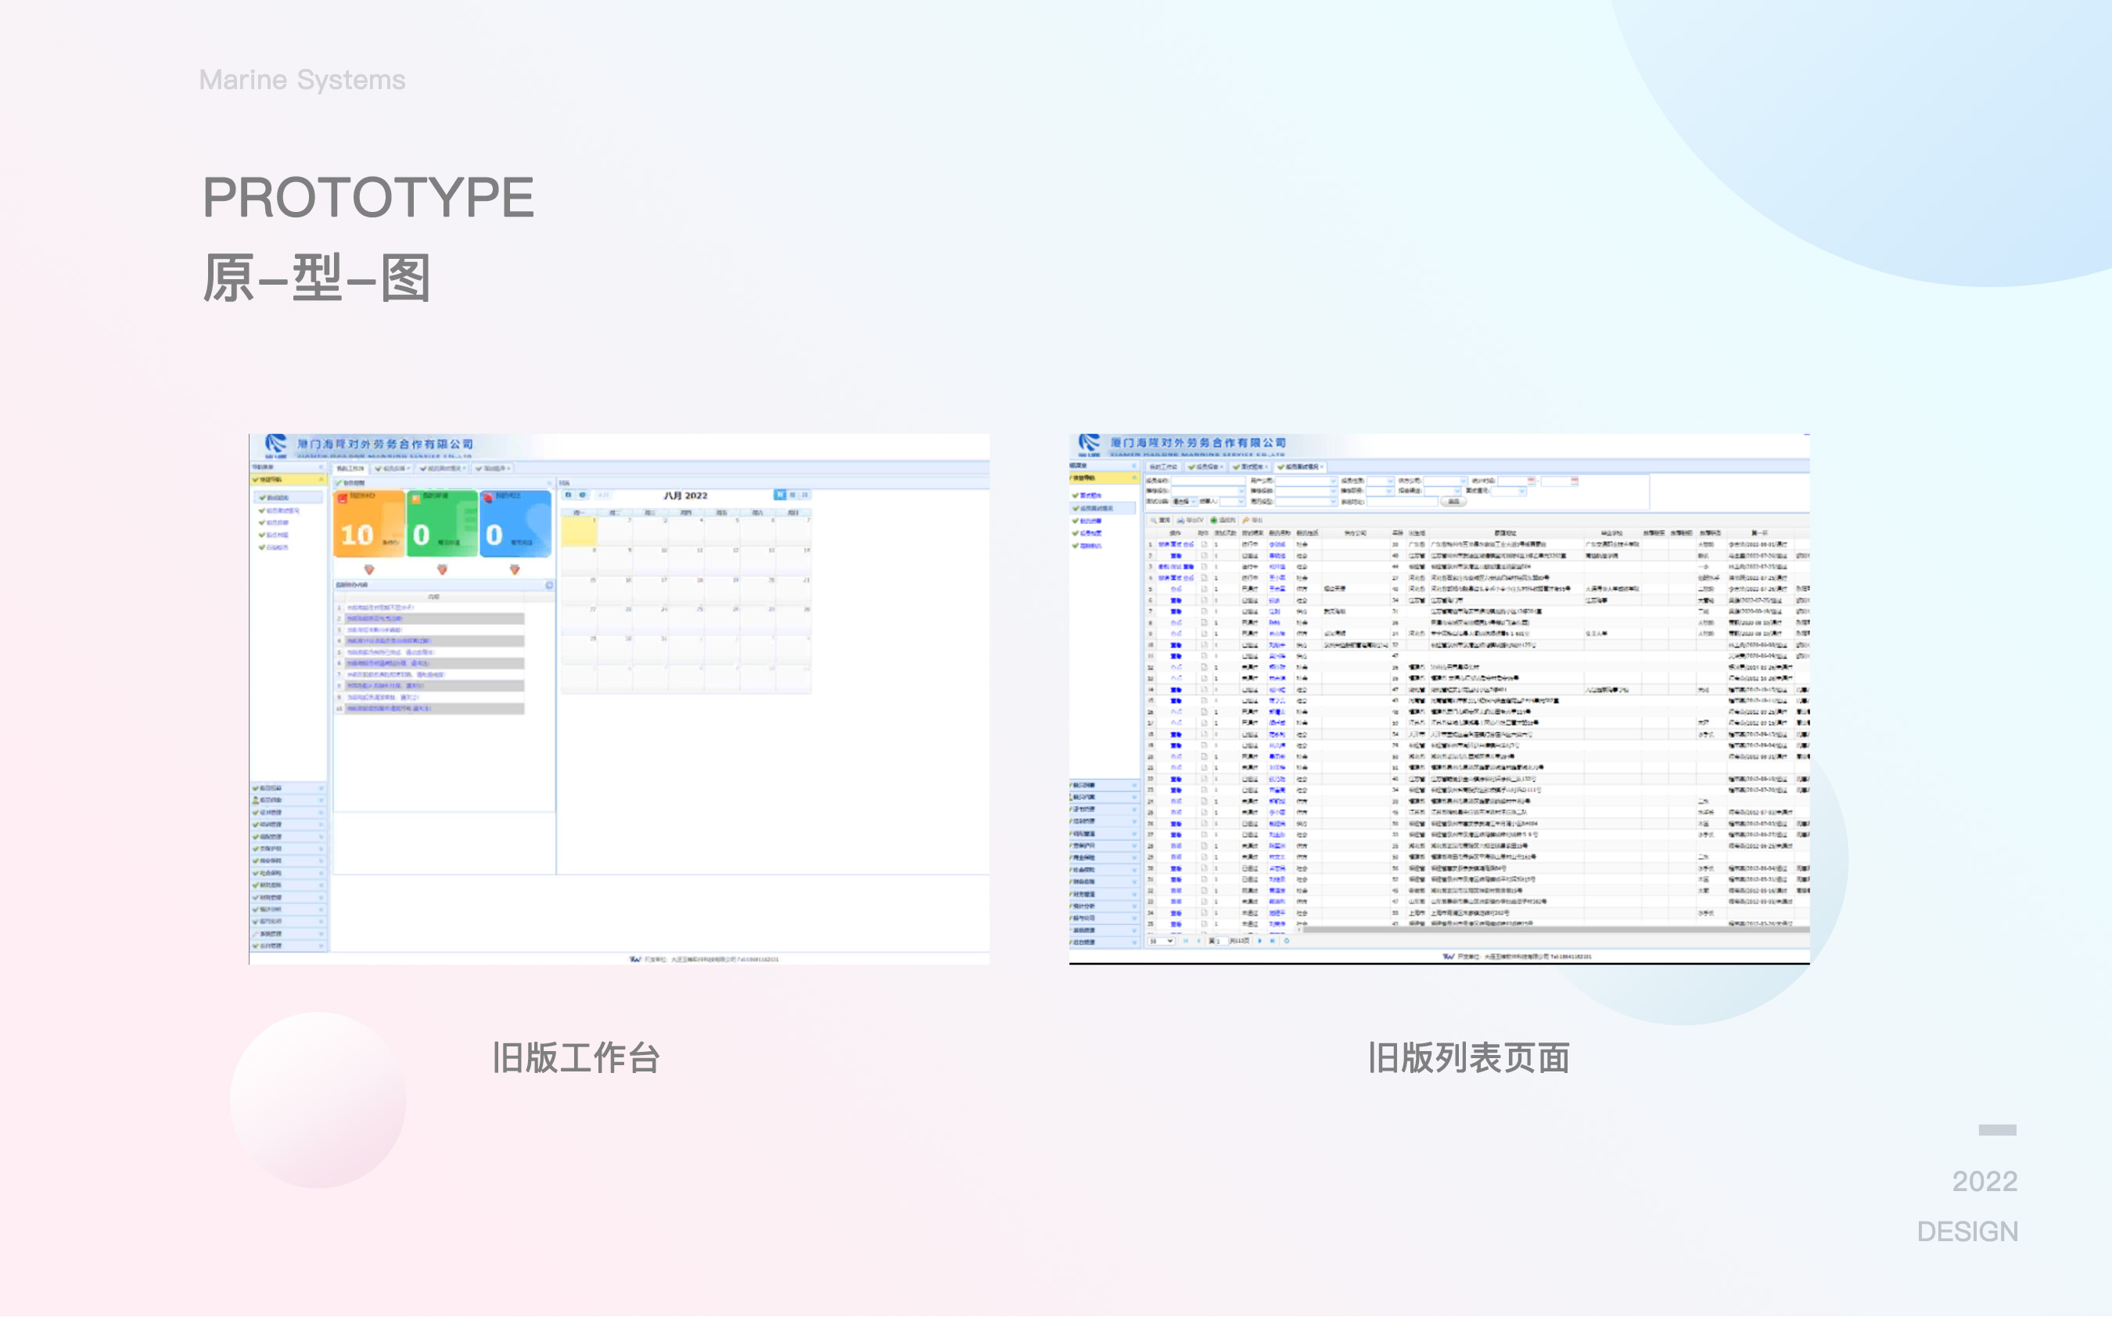The image size is (2112, 1317).
Task: Click the red down arrow under the orange card
Action: pyautogui.click(x=369, y=569)
